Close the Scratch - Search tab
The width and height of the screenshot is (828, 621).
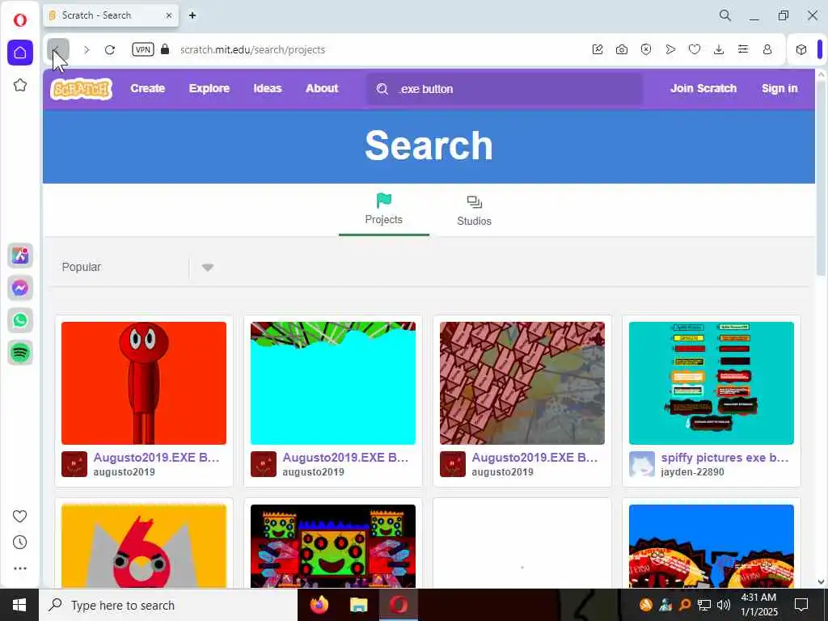point(169,15)
